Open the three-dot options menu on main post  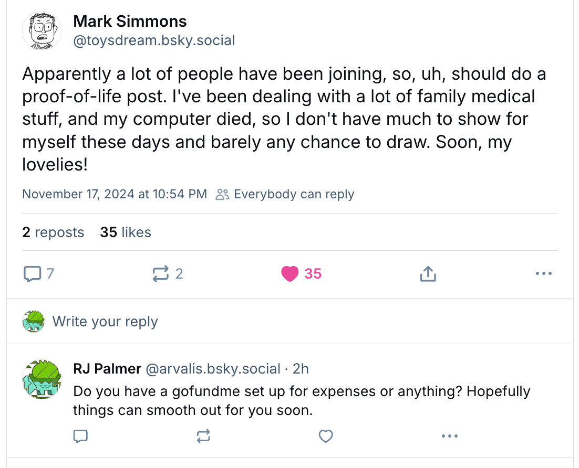tap(544, 273)
